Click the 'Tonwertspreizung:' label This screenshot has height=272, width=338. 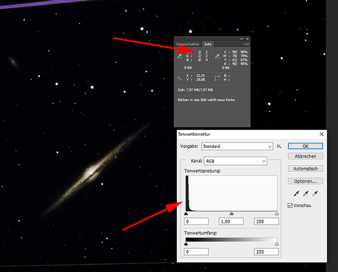[x=202, y=171]
